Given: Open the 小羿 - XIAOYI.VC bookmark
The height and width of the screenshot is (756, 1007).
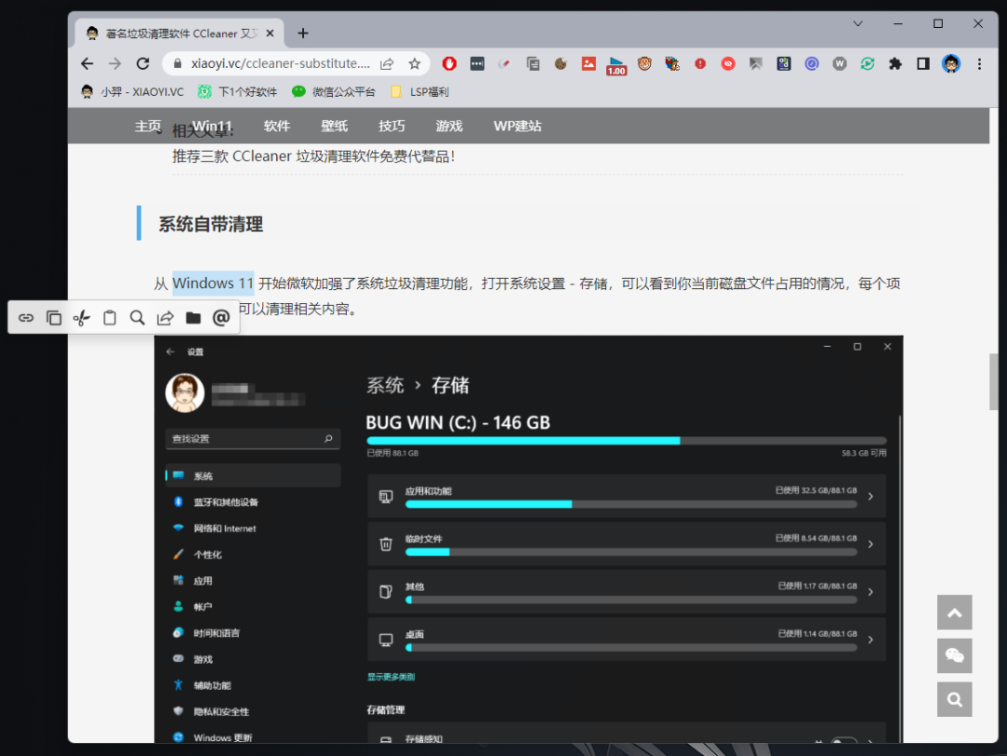Looking at the screenshot, I should (x=132, y=92).
